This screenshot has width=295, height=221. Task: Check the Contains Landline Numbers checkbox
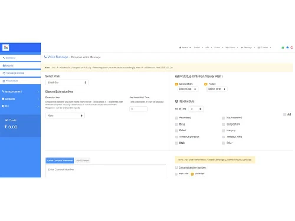pyautogui.click(x=176, y=167)
